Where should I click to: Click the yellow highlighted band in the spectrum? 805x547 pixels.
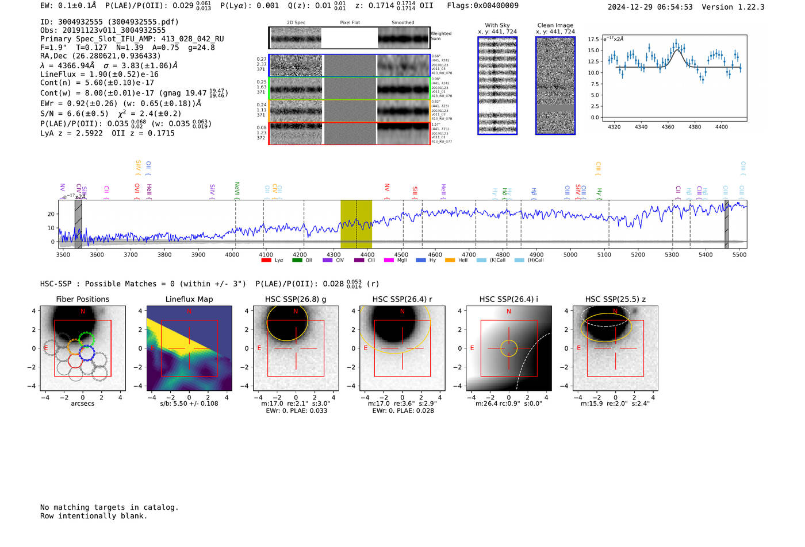coord(356,224)
